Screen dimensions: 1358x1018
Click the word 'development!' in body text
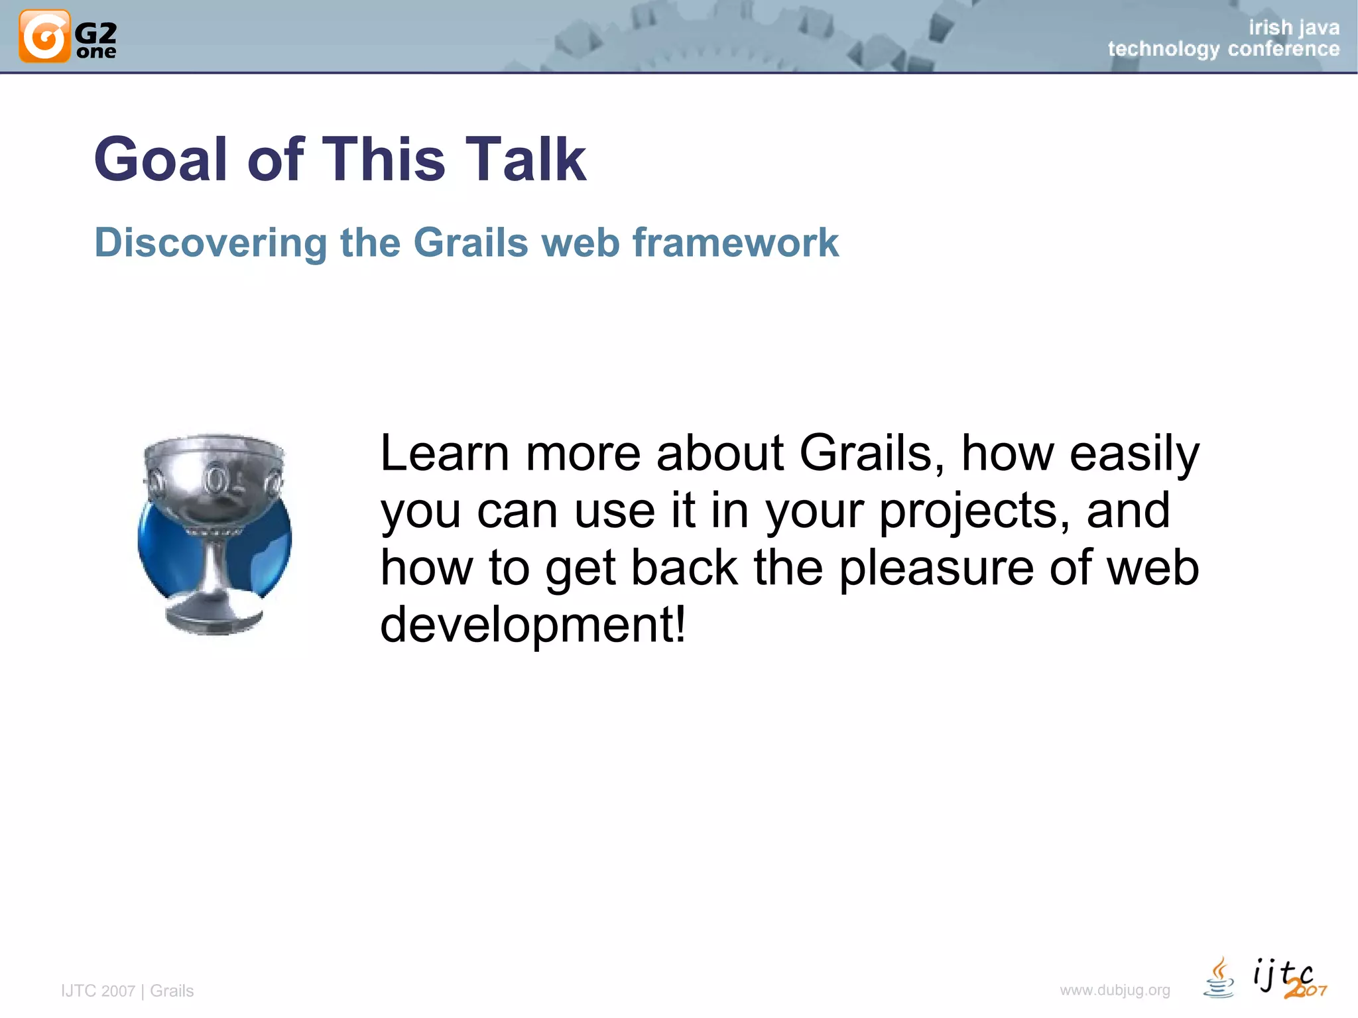[x=532, y=625]
